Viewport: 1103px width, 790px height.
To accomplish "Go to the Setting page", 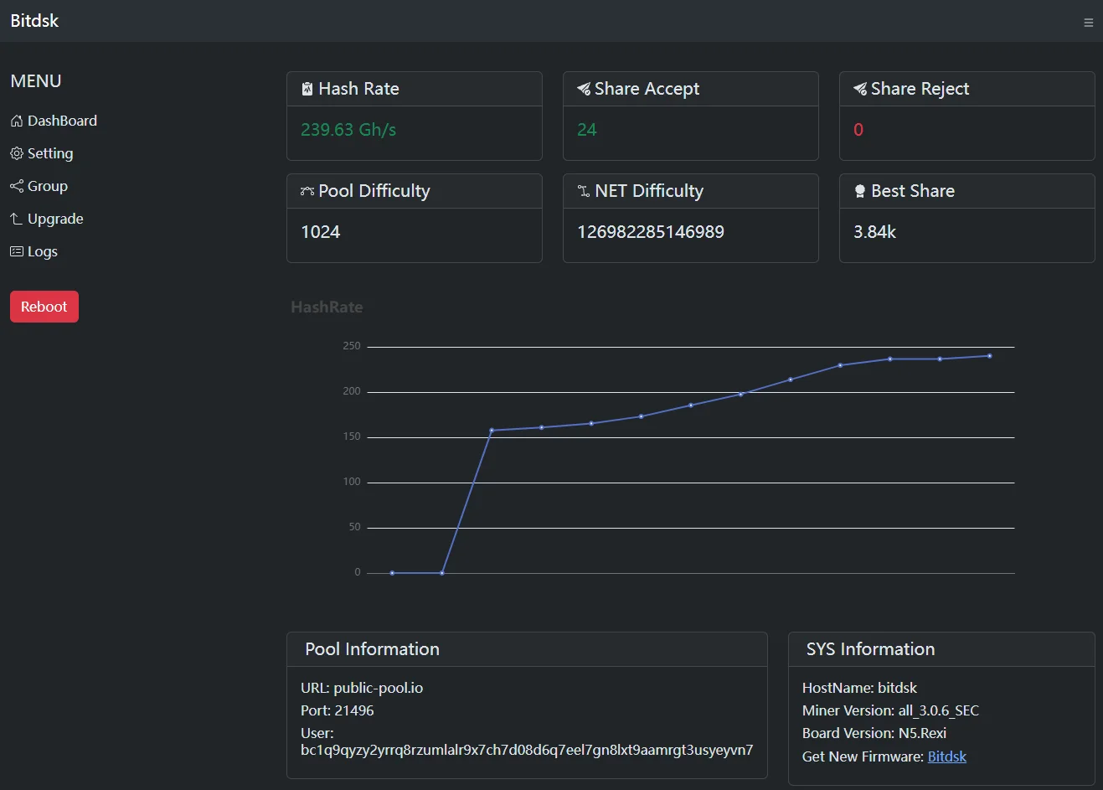I will [50, 154].
